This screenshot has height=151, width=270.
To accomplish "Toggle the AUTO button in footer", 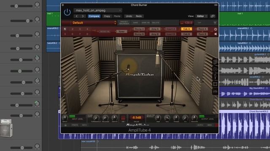I will point(200,125).
